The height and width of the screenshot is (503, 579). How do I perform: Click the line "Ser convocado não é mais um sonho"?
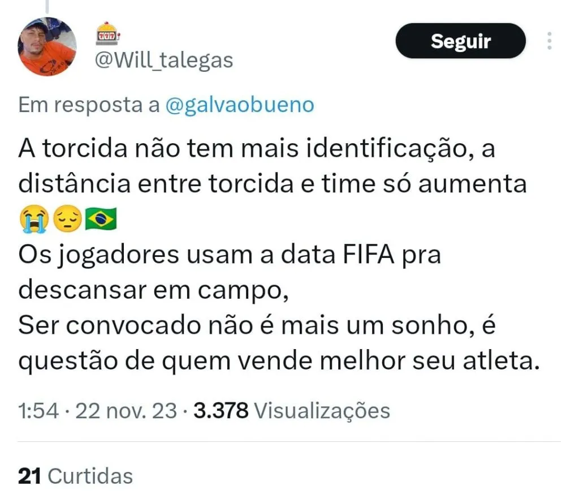247,325
